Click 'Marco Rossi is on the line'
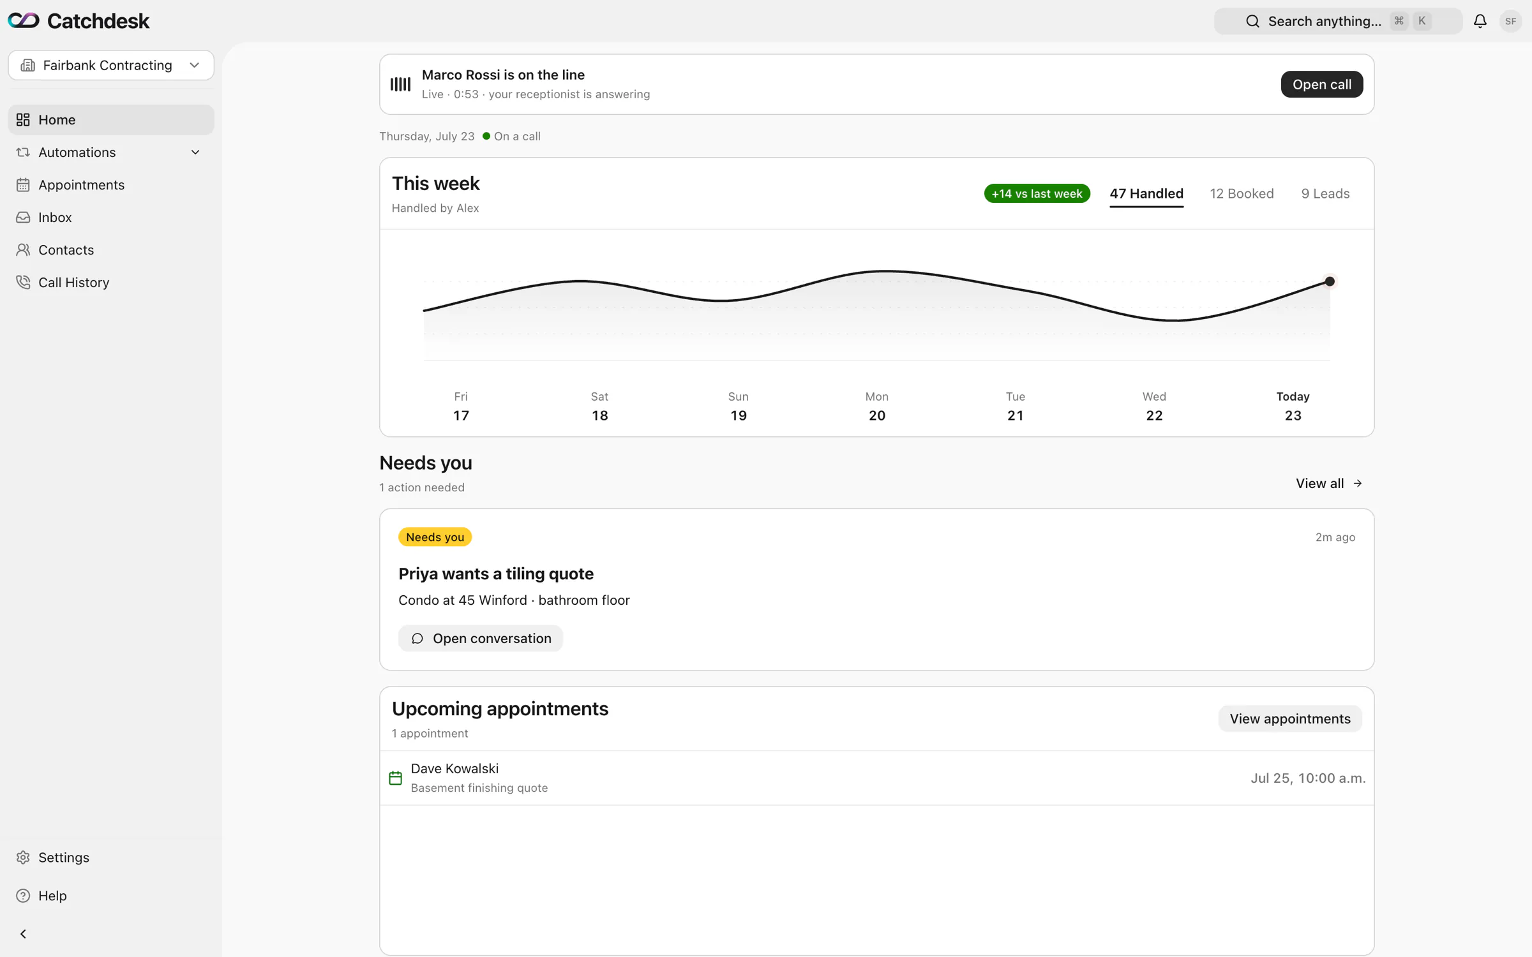Screen dimensions: 1532x957 coord(503,75)
